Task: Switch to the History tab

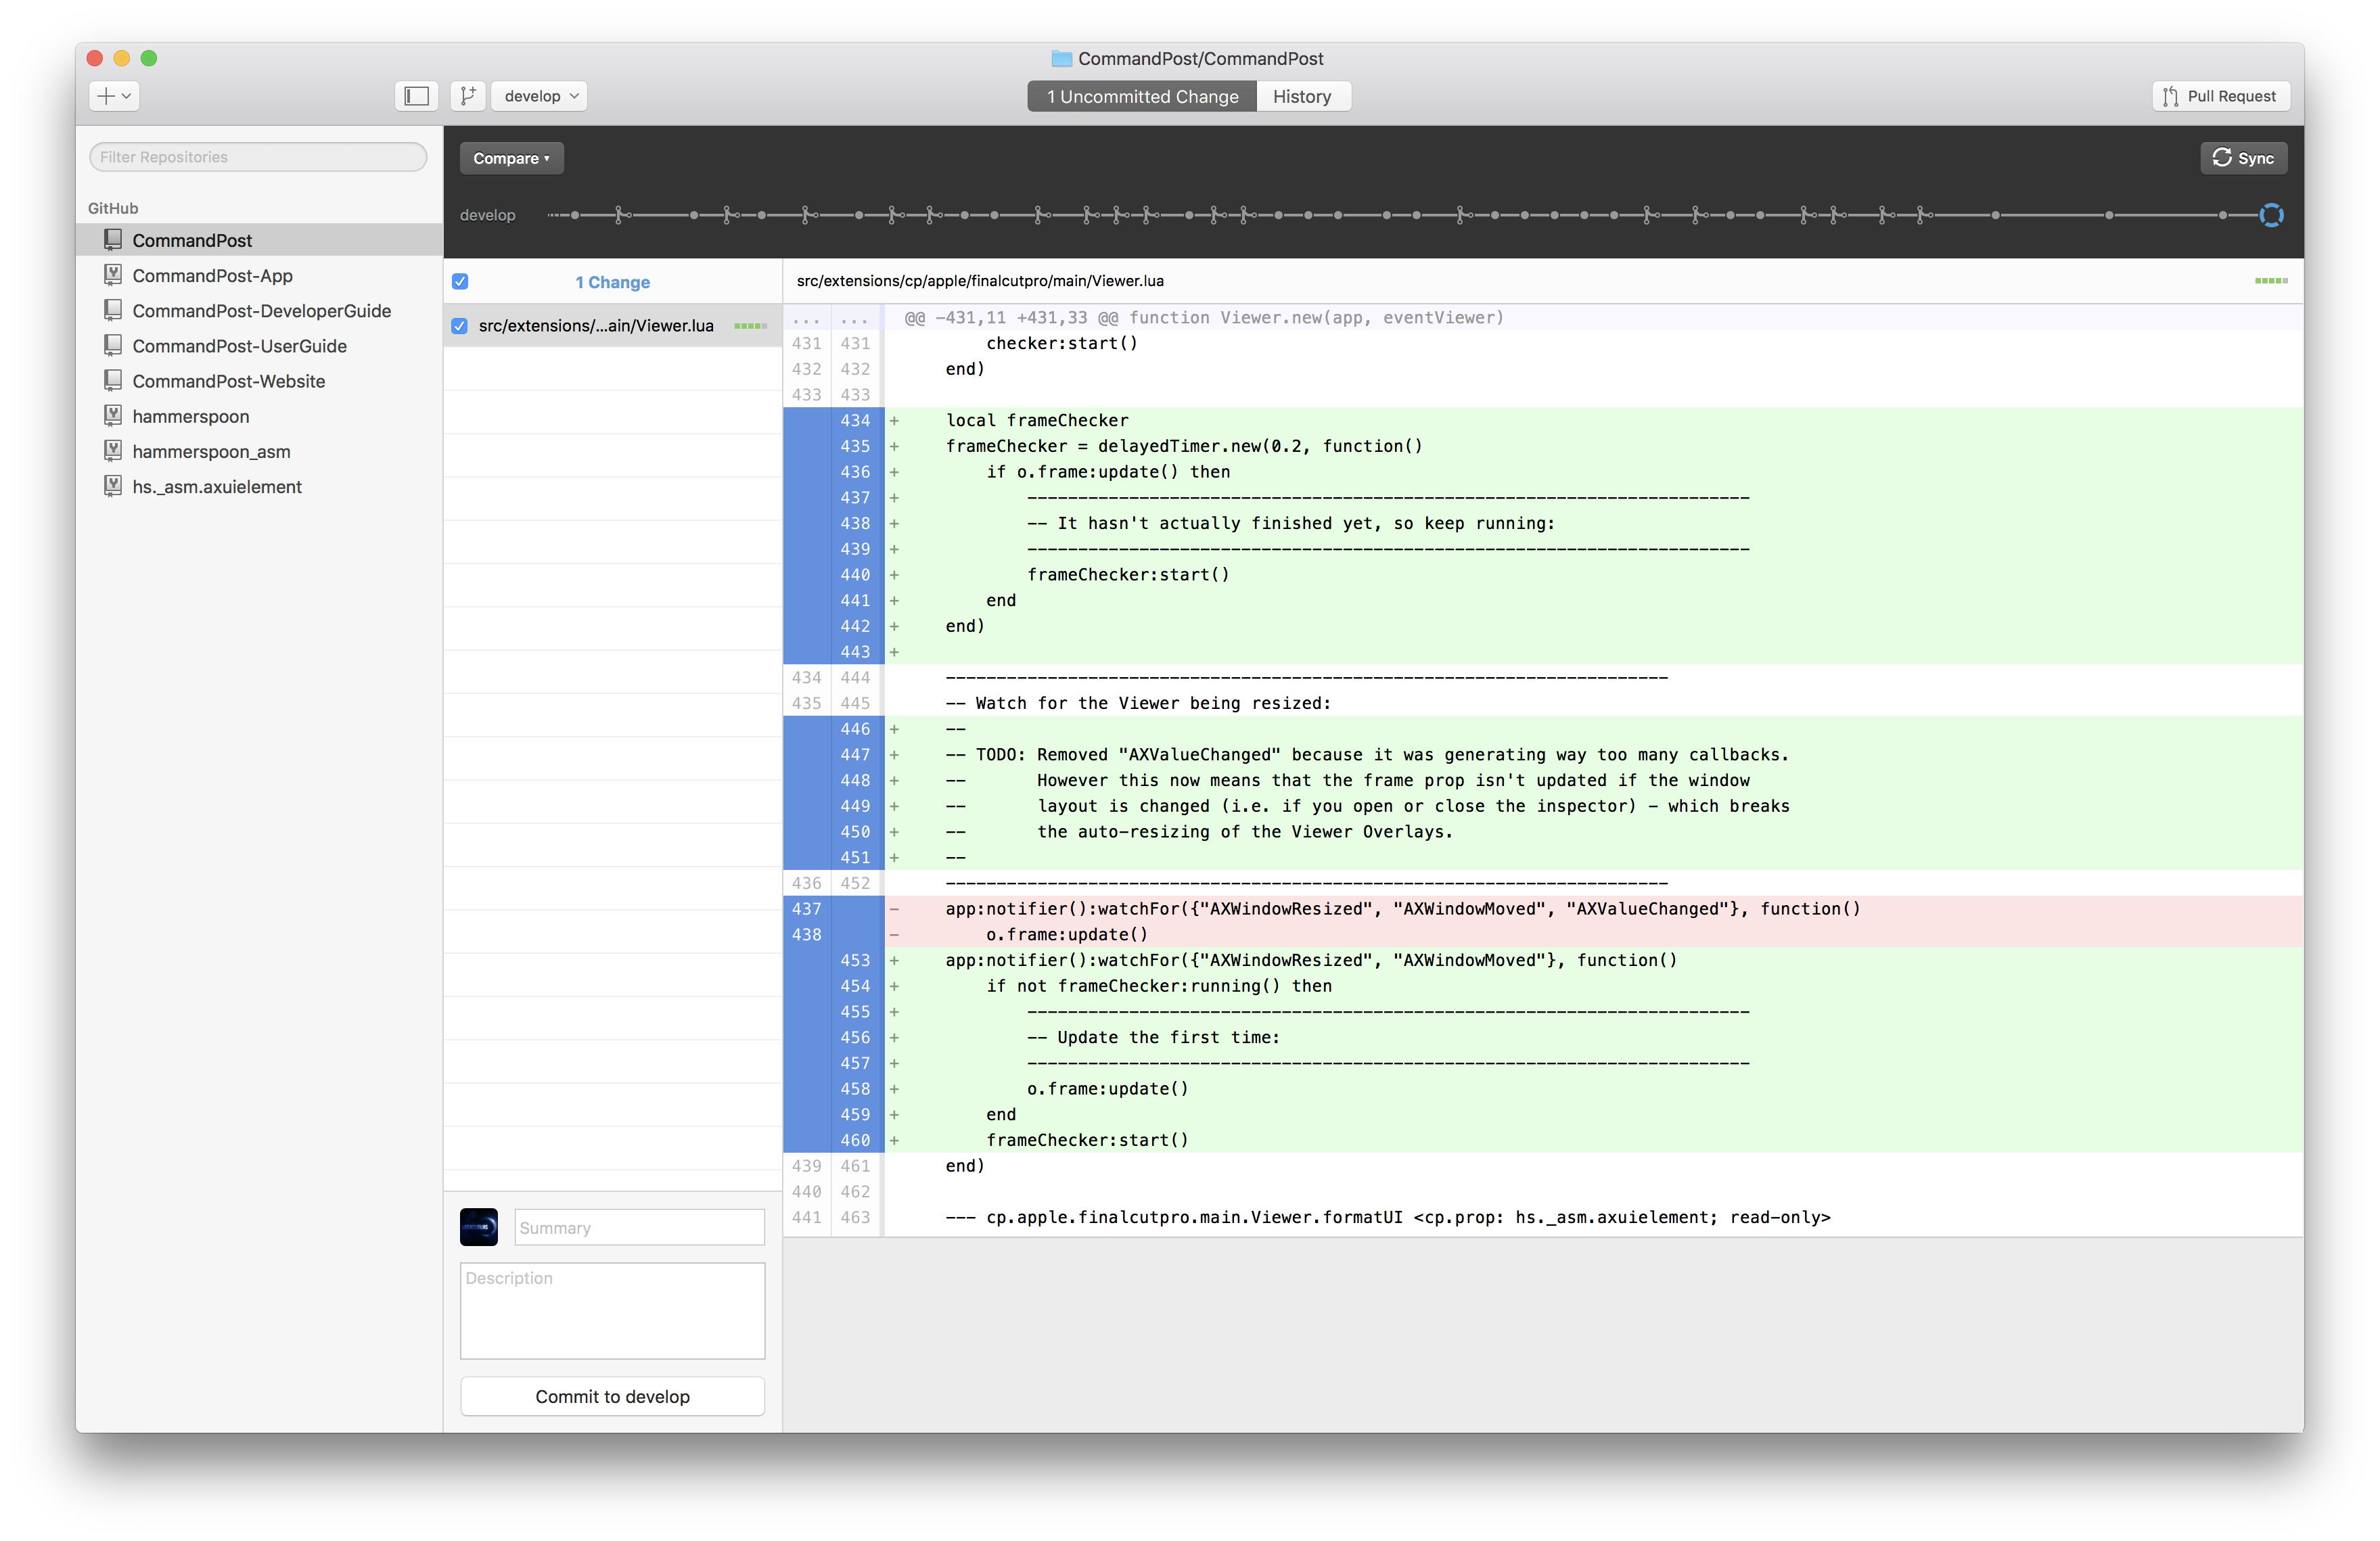Action: point(1302,95)
